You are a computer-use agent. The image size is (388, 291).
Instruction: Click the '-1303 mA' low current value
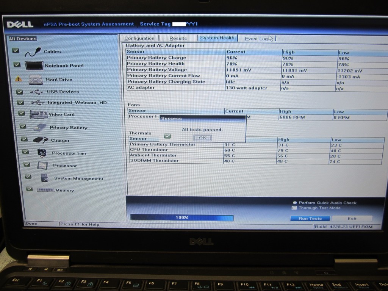click(x=349, y=77)
